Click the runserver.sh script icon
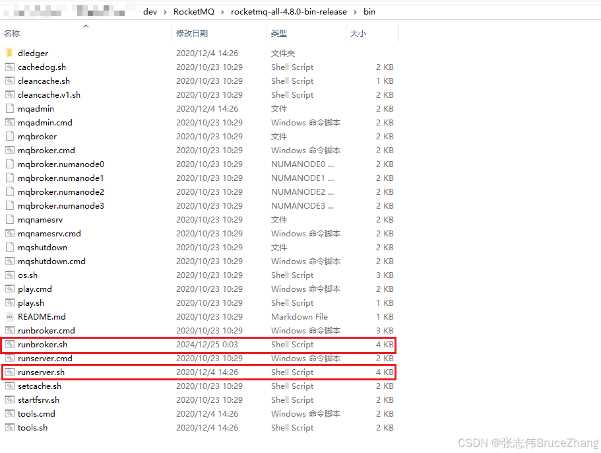 [10, 372]
